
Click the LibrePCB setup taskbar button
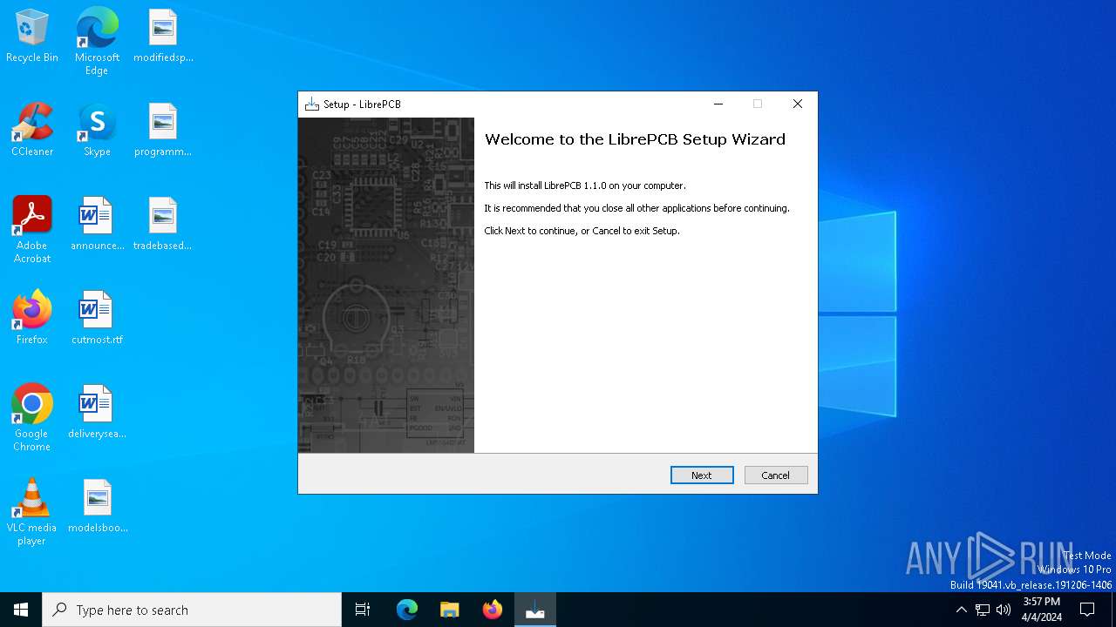pos(535,610)
